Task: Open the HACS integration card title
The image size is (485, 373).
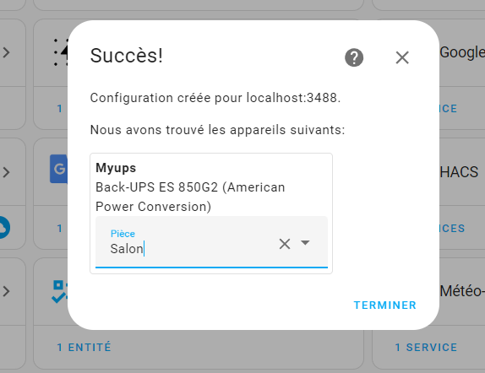Action: pyautogui.click(x=459, y=172)
